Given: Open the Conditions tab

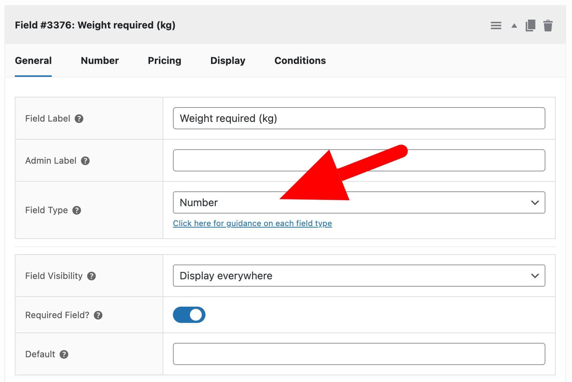Looking at the screenshot, I should pos(300,60).
